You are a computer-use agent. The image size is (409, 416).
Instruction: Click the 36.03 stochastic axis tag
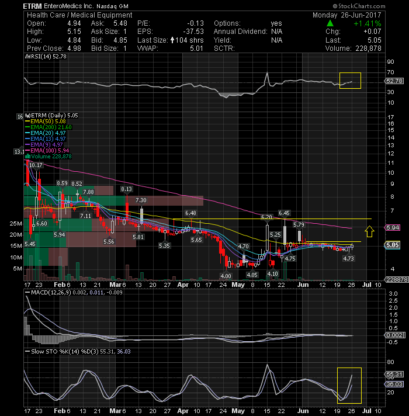point(394,384)
